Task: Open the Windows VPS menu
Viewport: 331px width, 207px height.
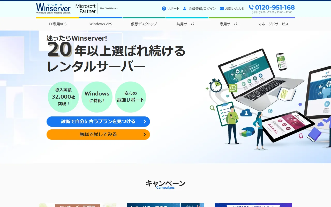Action: (101, 24)
